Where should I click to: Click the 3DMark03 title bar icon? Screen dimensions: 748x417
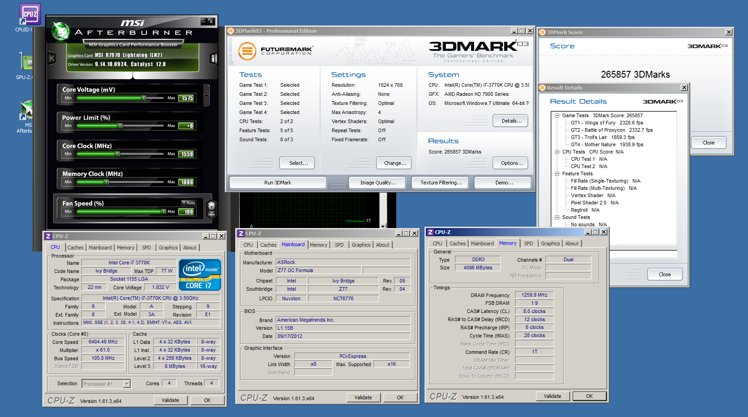point(231,31)
